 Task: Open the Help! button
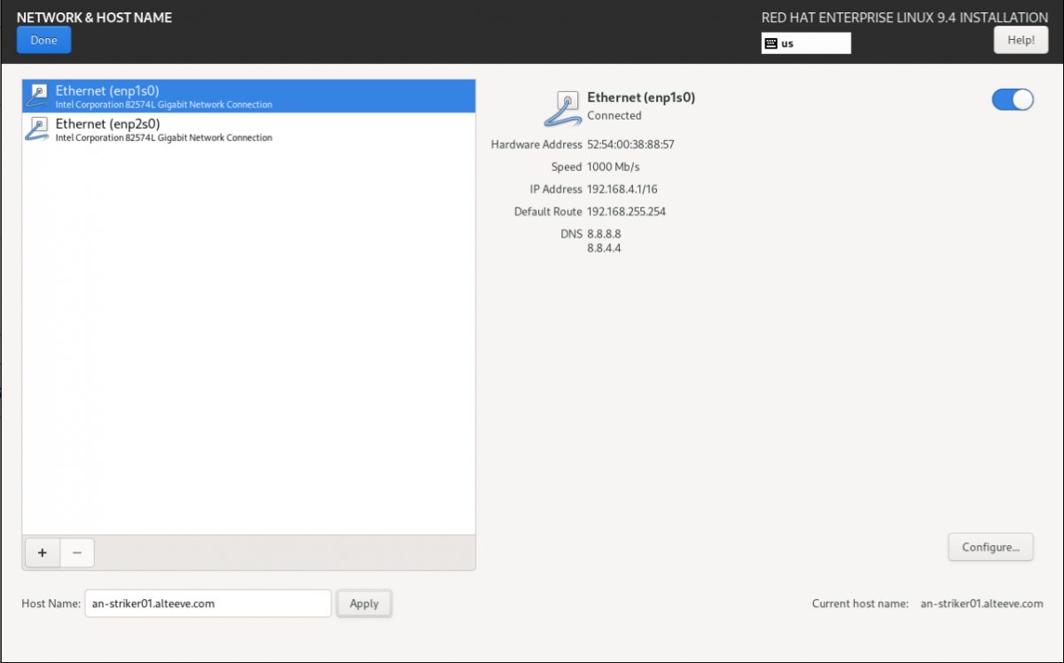(1021, 40)
